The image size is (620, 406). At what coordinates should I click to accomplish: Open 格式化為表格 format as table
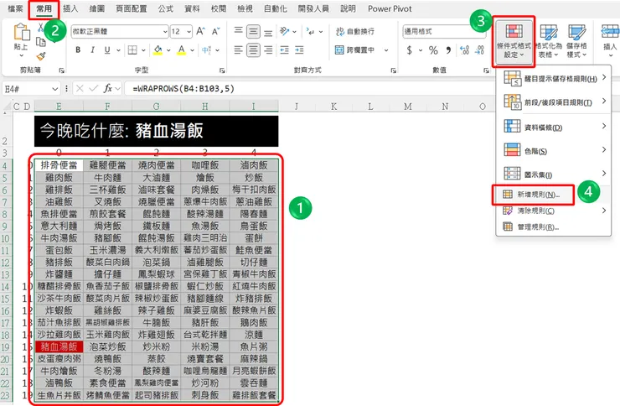point(549,41)
